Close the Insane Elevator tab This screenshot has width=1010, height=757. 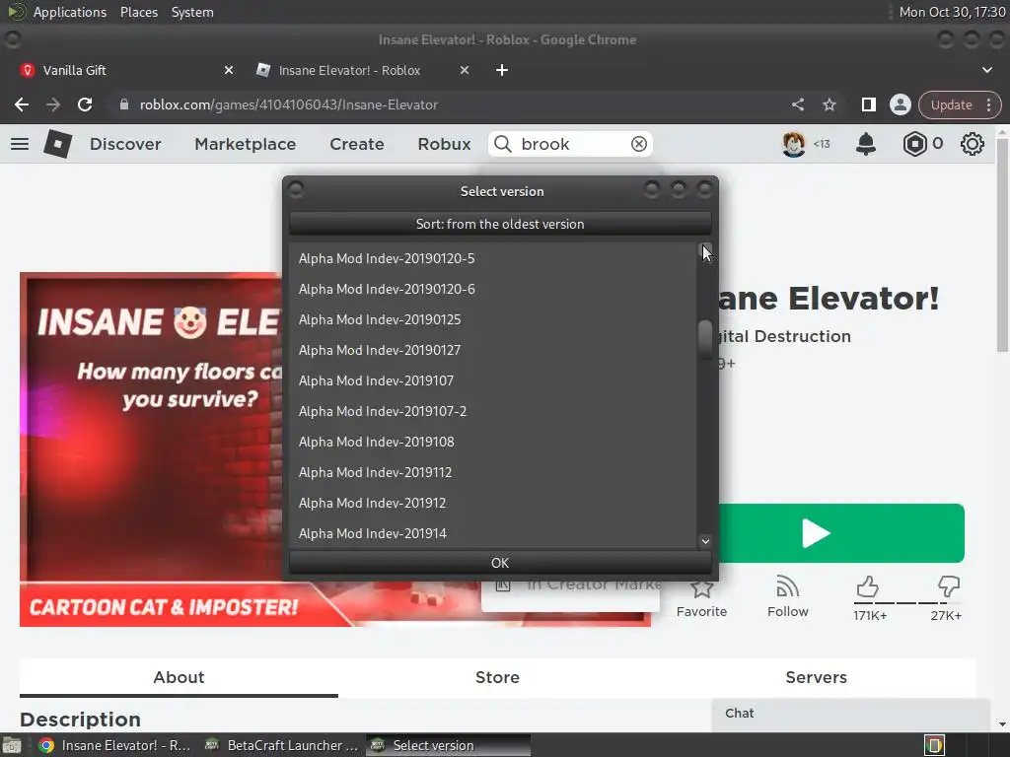pyautogui.click(x=465, y=70)
